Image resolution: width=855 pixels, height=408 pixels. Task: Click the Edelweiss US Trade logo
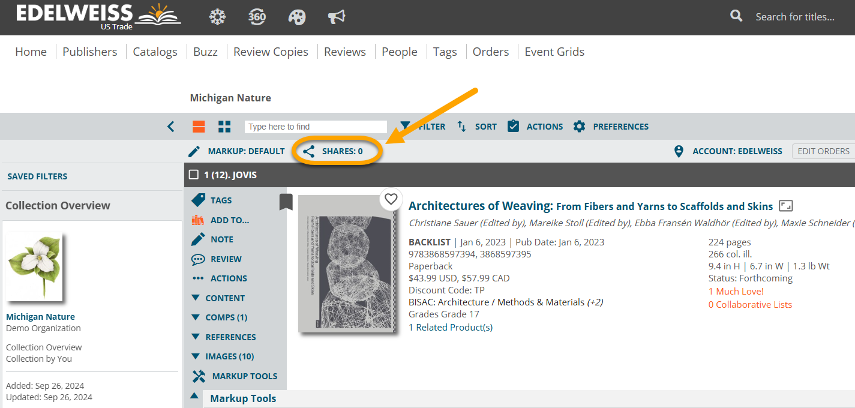(98, 16)
